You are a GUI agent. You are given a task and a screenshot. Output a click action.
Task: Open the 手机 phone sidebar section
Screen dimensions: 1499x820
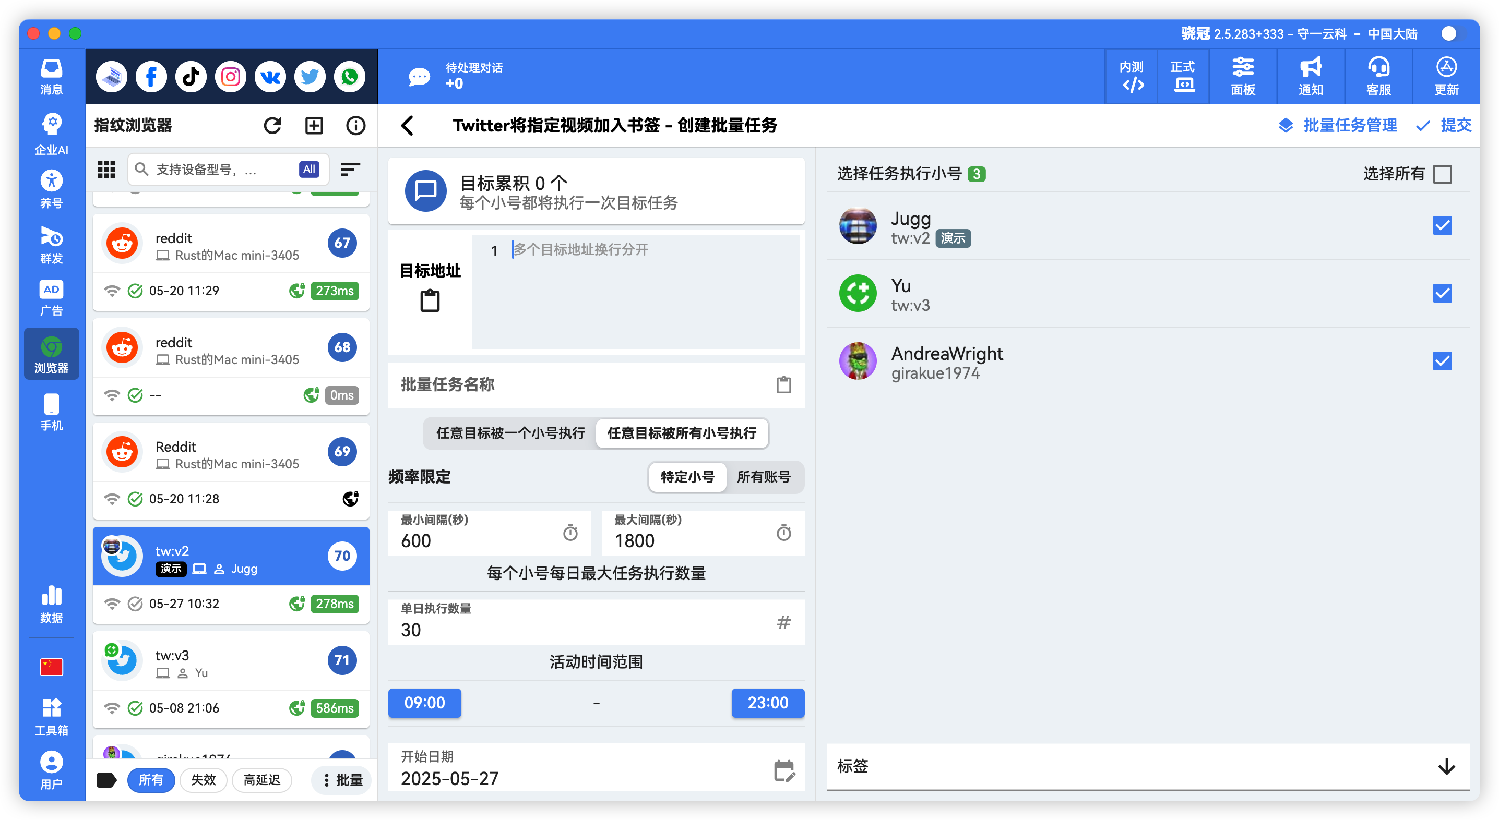click(51, 412)
